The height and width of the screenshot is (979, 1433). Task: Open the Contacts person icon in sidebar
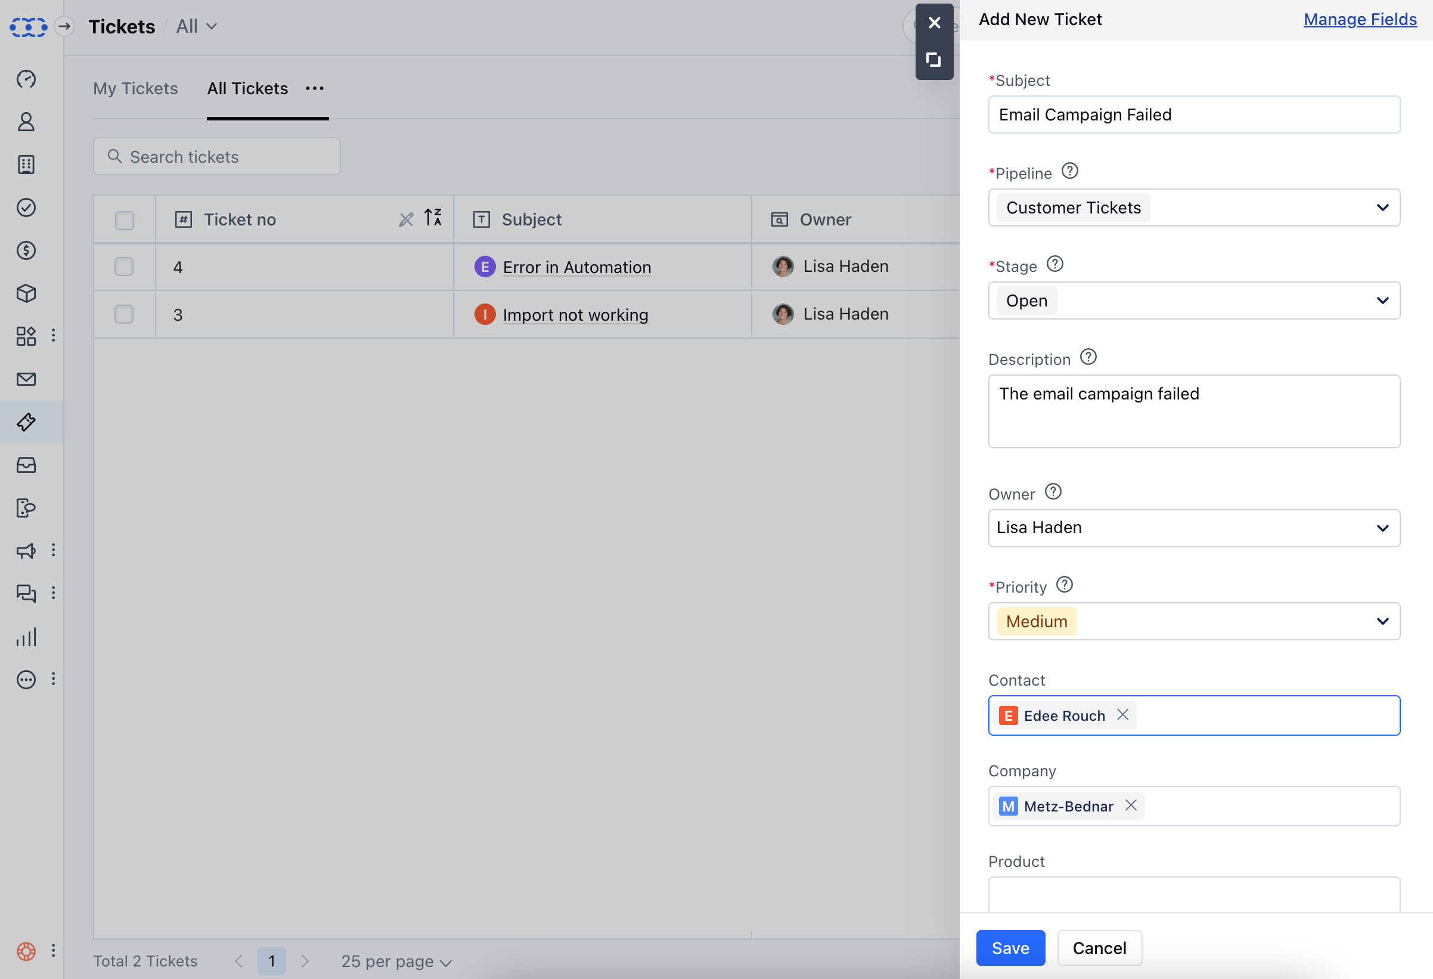coord(26,122)
